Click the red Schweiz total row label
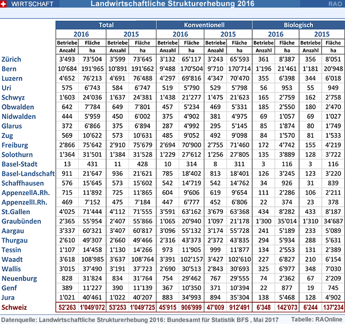The height and width of the screenshot is (324, 345). point(15,308)
